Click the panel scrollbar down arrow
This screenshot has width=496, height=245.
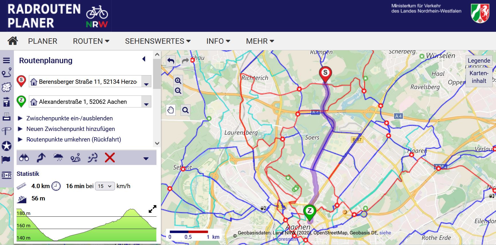(157, 143)
